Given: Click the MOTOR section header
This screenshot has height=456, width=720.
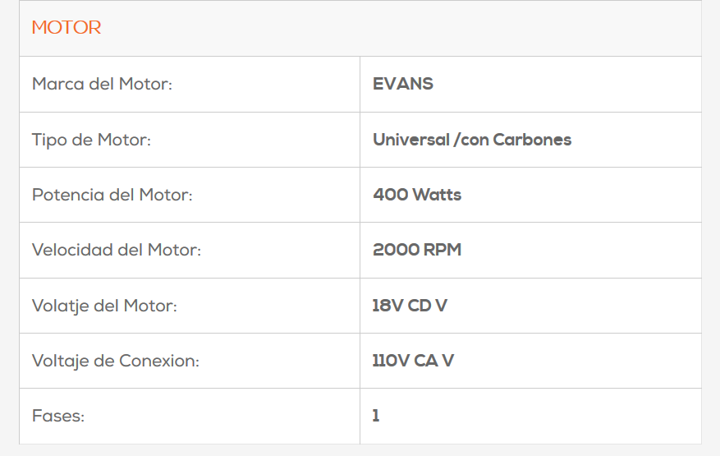Looking at the screenshot, I should (66, 28).
